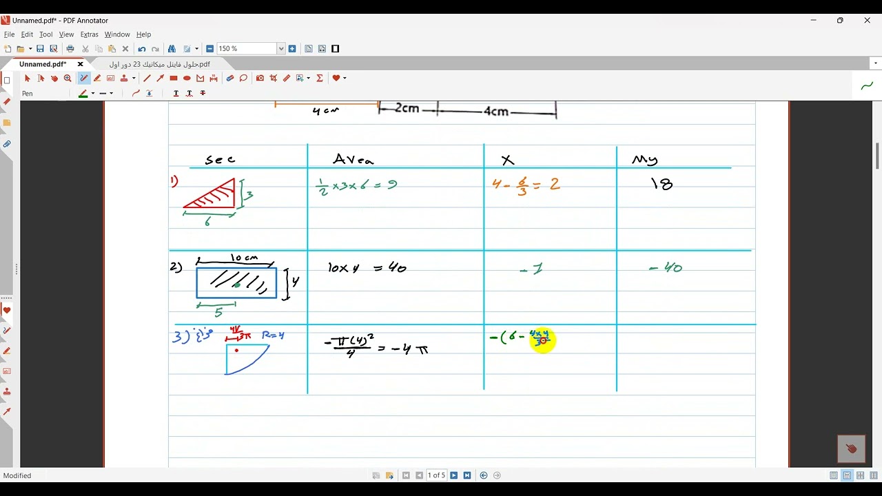Open the Help menu

tap(143, 34)
